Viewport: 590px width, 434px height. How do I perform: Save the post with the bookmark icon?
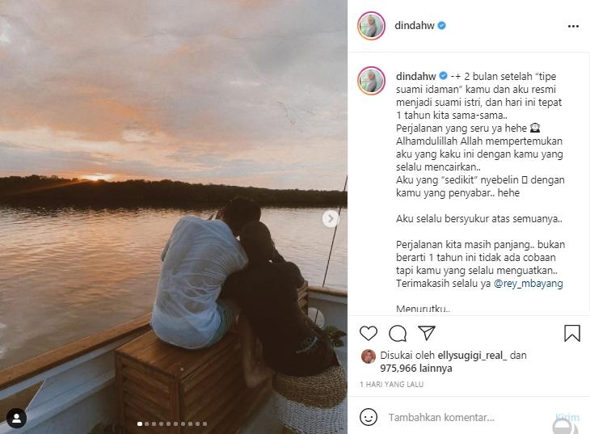click(x=572, y=333)
